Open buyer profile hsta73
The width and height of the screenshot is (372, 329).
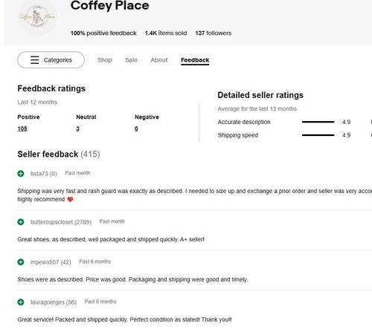pyautogui.click(x=39, y=174)
